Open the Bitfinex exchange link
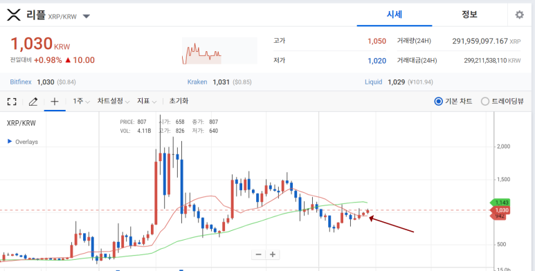 (x=21, y=82)
